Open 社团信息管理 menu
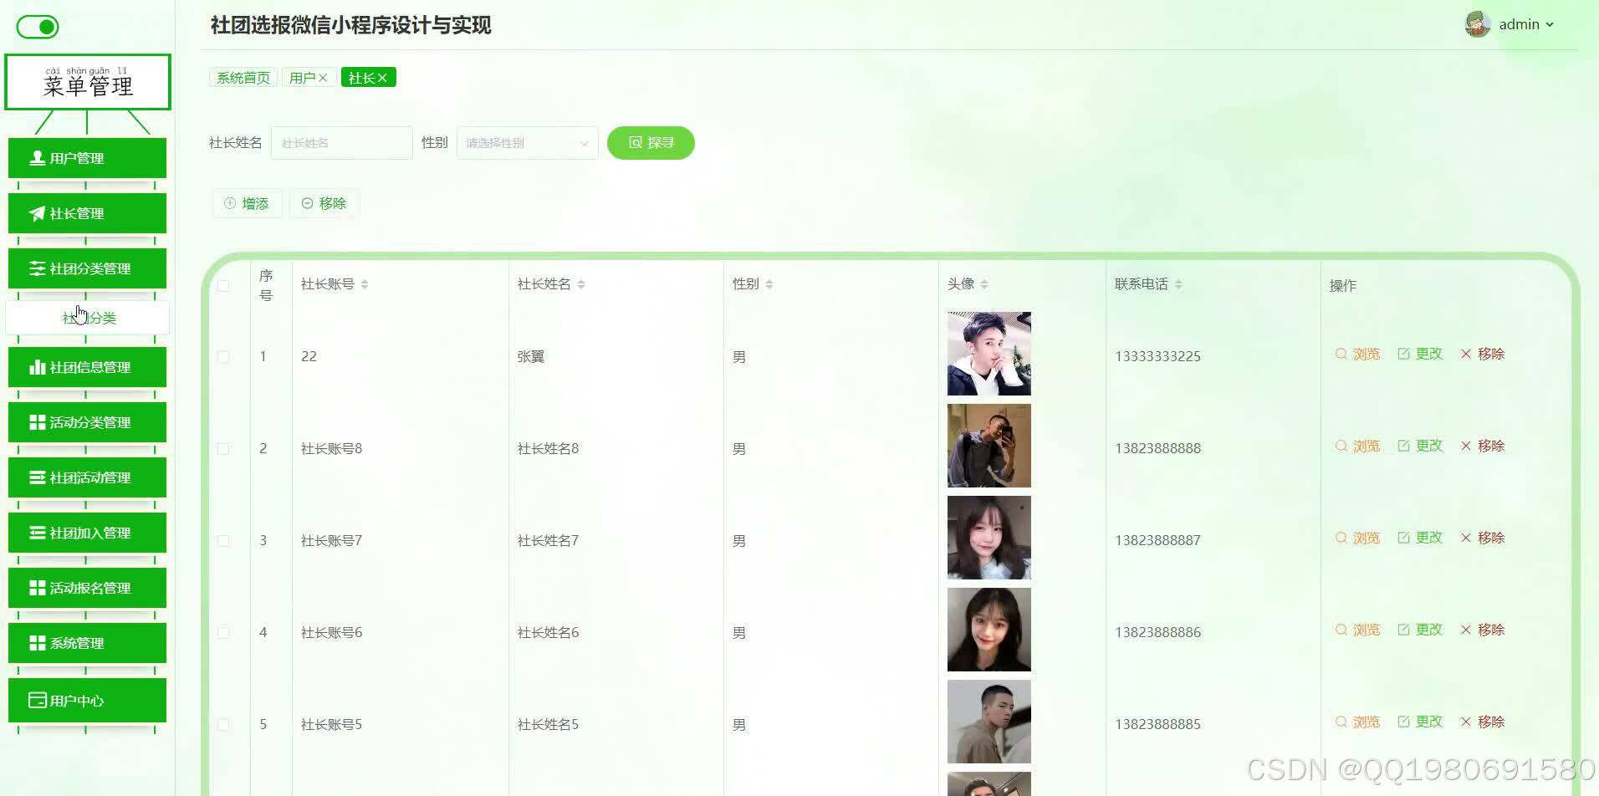The image size is (1599, 796). [x=87, y=367]
